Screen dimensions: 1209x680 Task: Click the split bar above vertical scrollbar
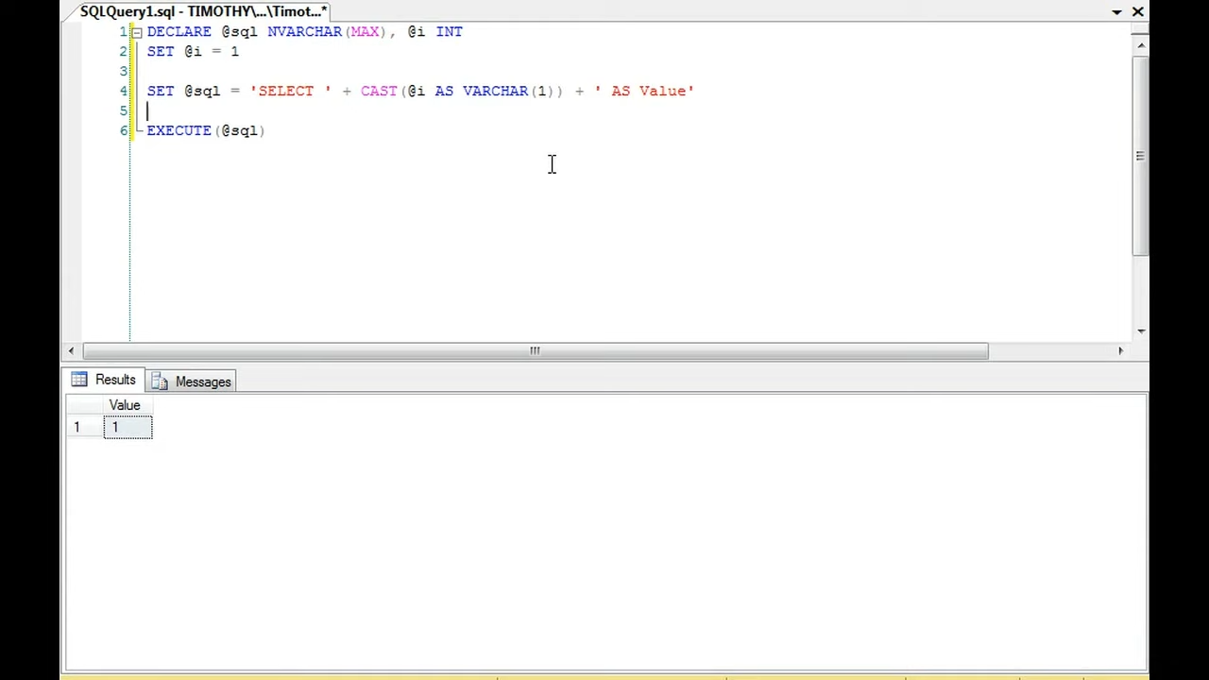point(1141,32)
